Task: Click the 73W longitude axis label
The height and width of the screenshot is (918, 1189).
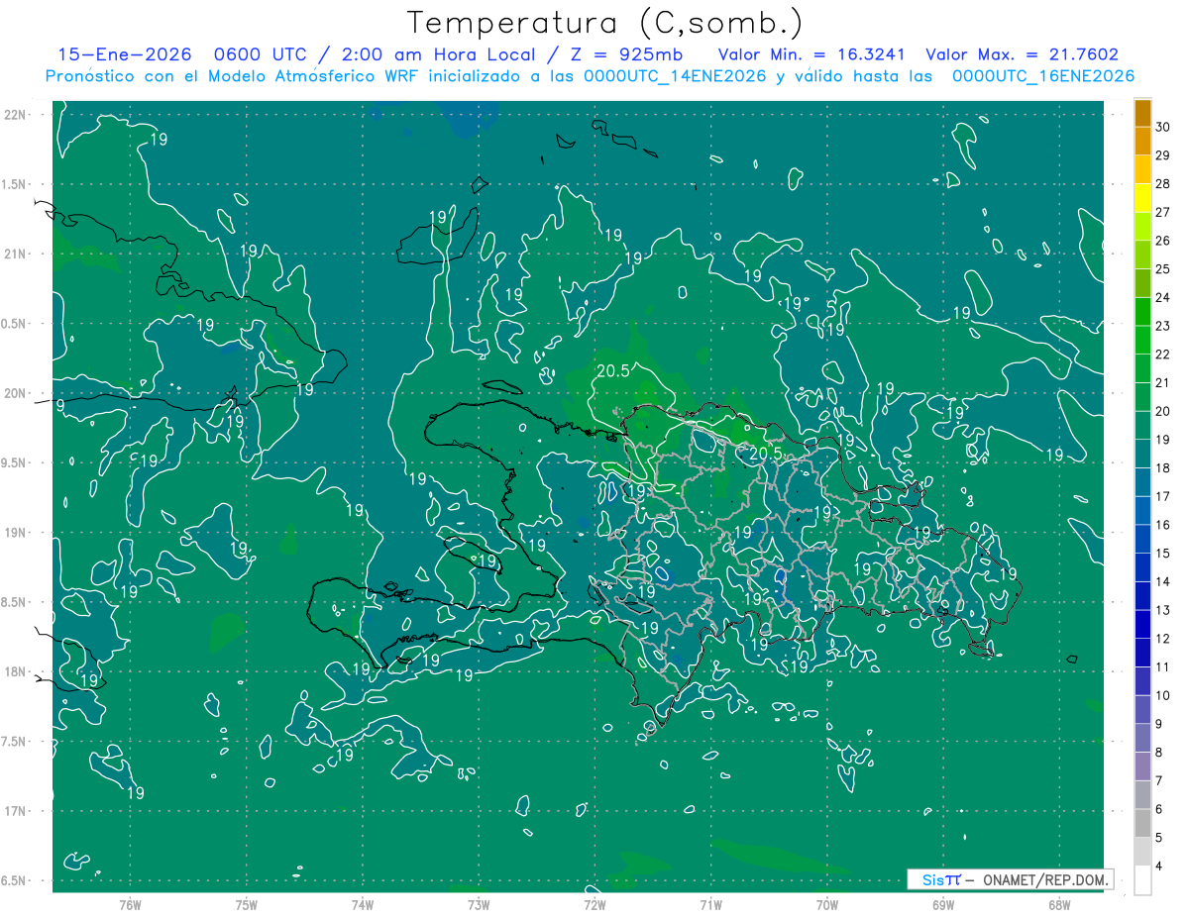Action: click(x=479, y=905)
